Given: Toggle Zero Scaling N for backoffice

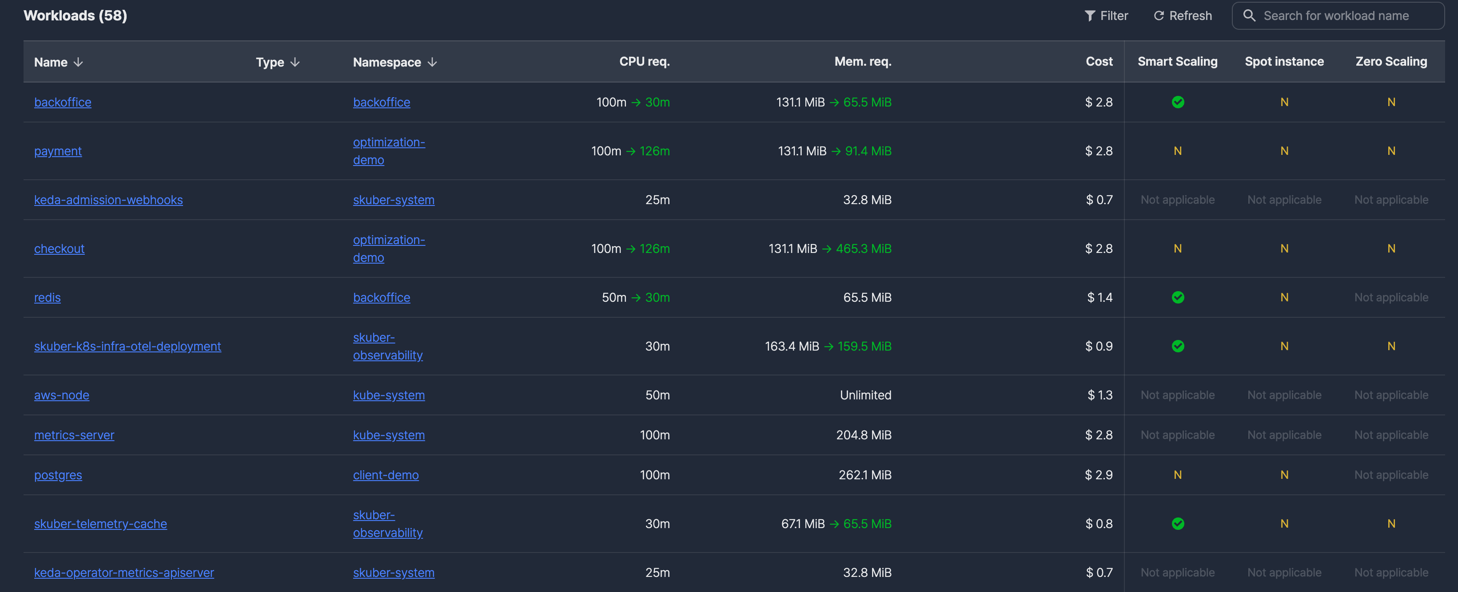Looking at the screenshot, I should (1391, 103).
